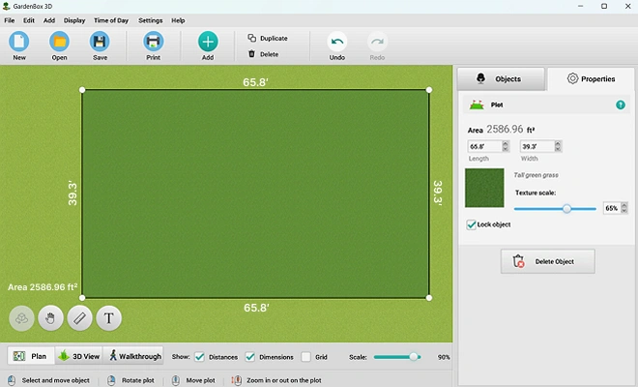Click the Delete Object button
Viewport: 638px width, 387px height.
click(548, 261)
